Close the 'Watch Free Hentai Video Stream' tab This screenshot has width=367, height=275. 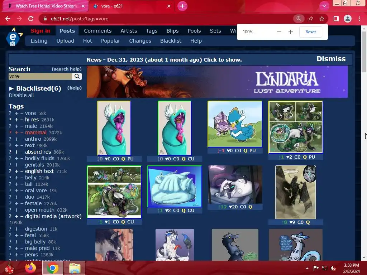point(83,6)
